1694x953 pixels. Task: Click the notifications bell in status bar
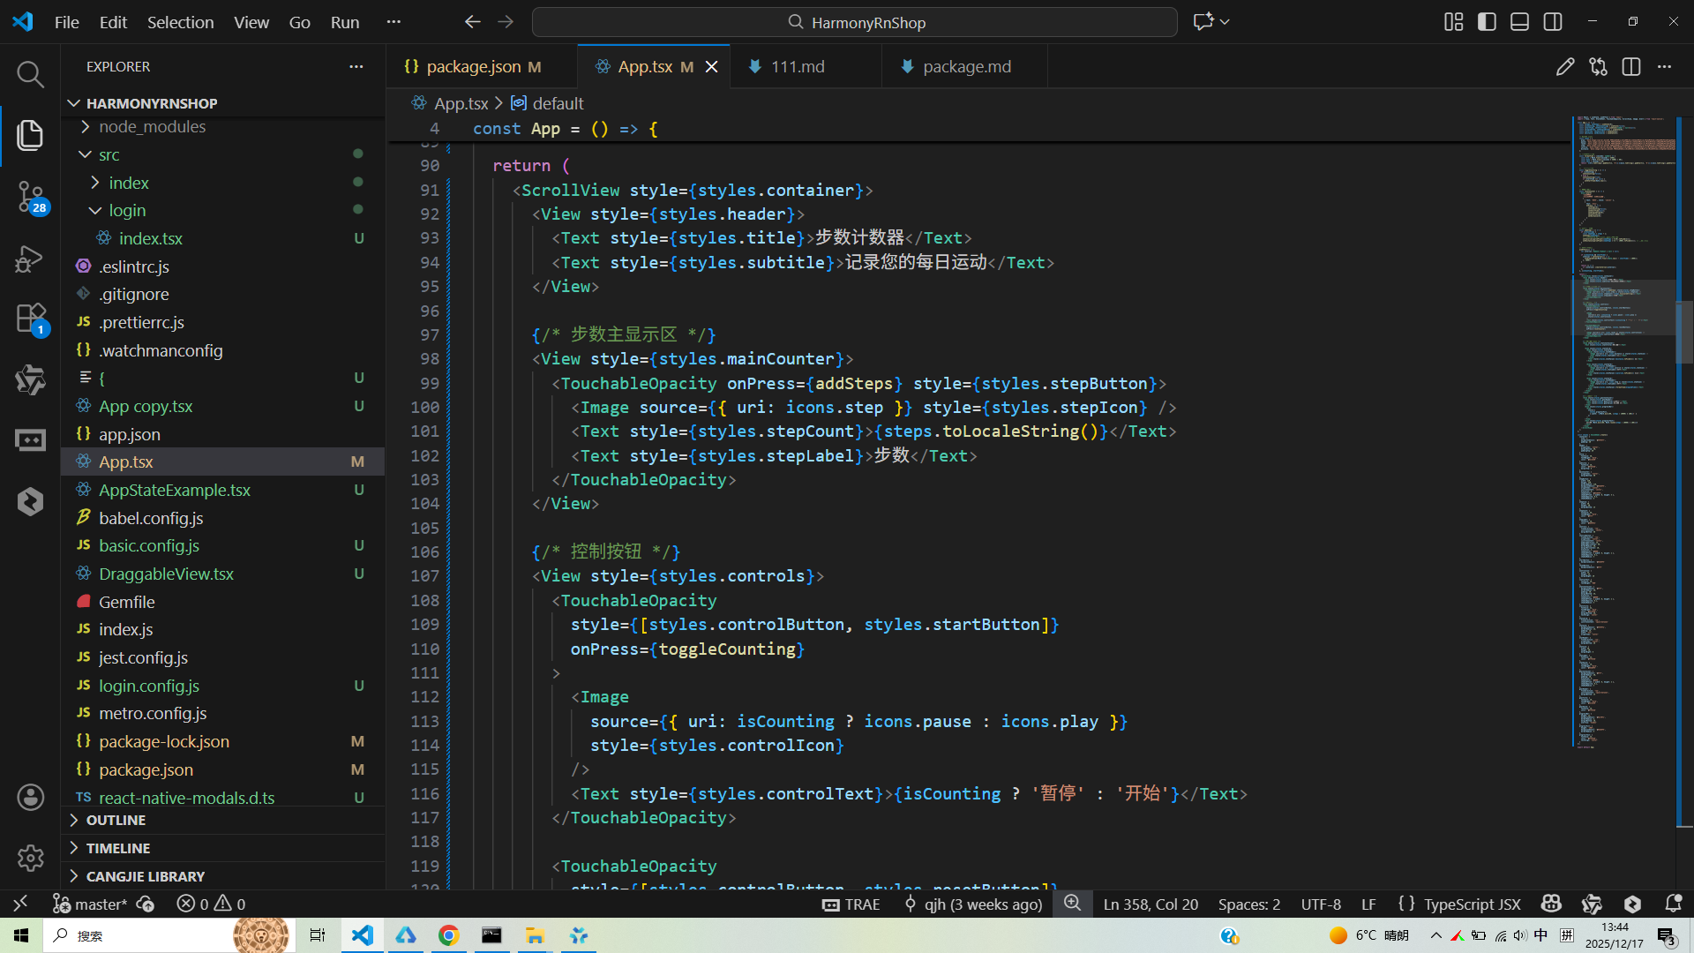[x=1673, y=904]
